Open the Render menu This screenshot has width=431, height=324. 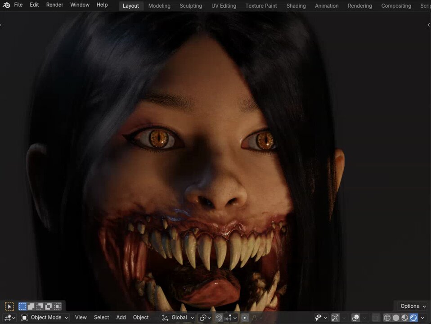pos(54,5)
